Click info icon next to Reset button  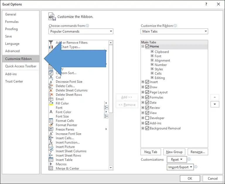(x=189, y=159)
